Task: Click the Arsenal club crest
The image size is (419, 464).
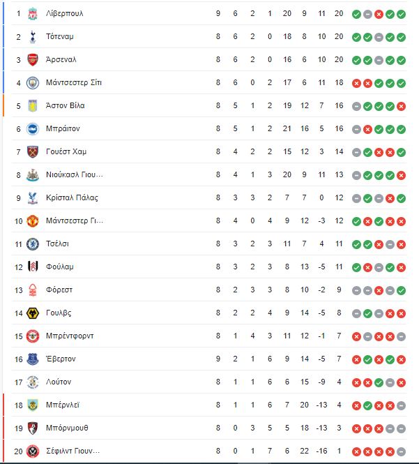Action: (33, 60)
